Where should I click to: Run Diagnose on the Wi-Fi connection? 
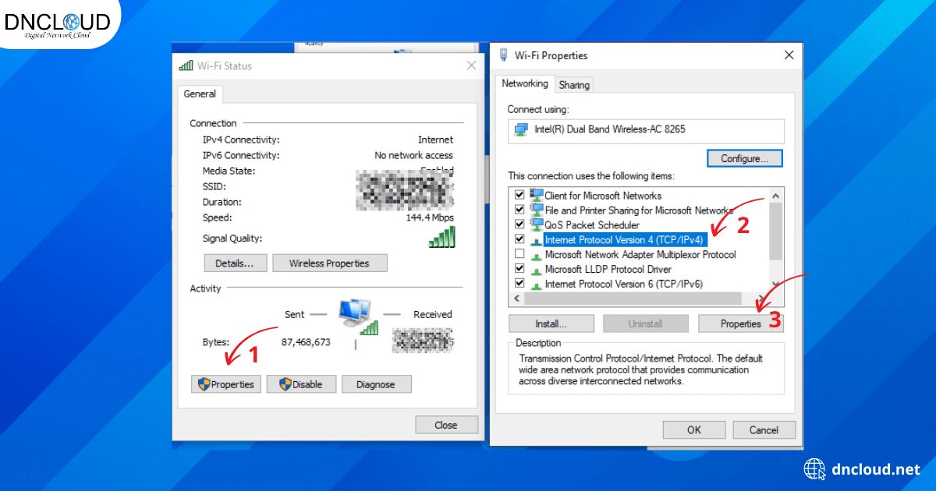tap(376, 384)
